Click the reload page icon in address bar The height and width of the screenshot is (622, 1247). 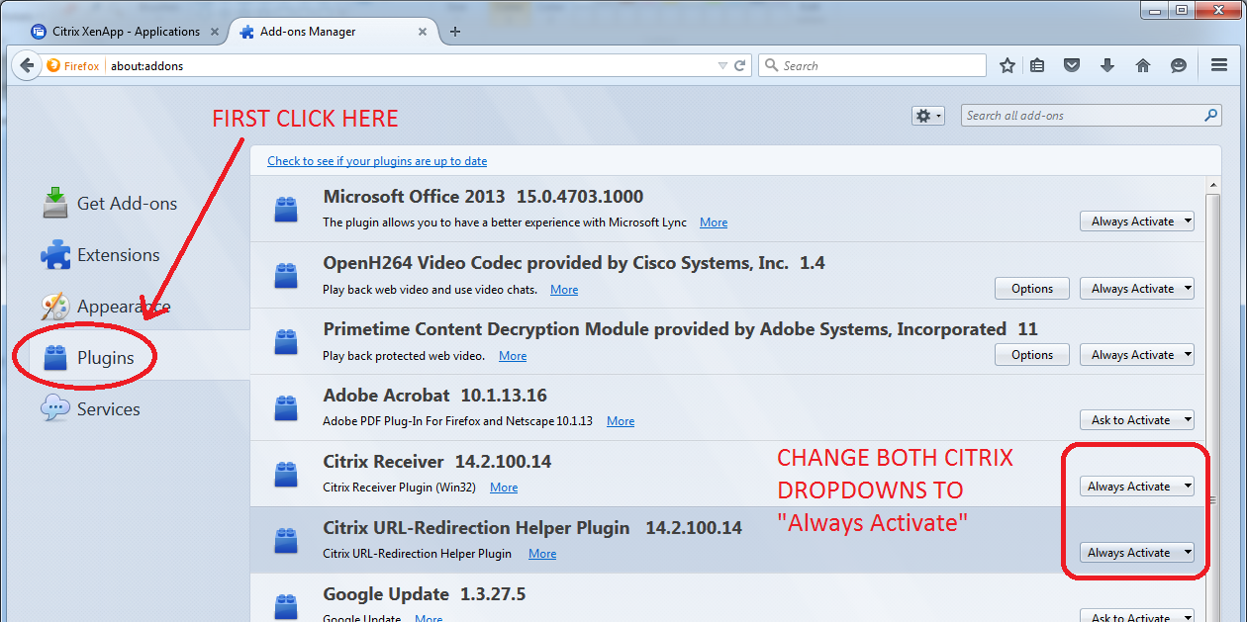(x=739, y=66)
